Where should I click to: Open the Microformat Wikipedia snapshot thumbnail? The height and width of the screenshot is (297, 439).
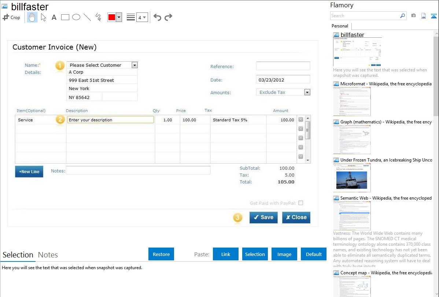click(352, 101)
